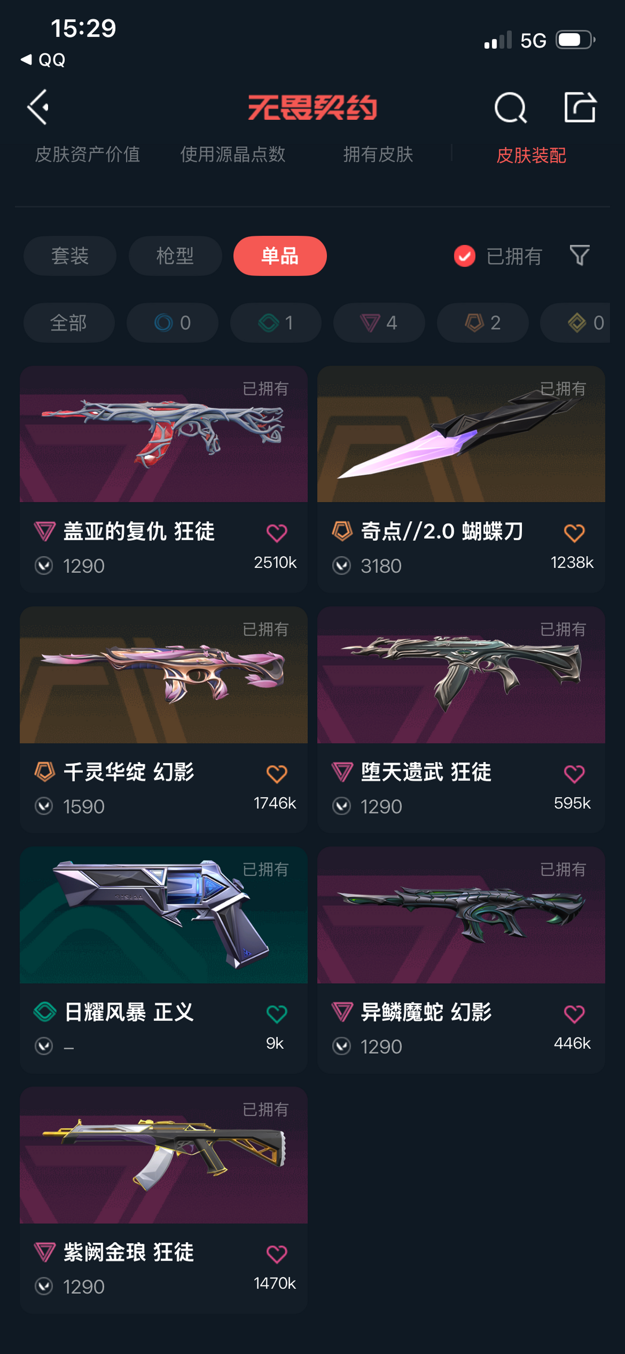625x1354 pixels.
Task: Tap the back arrow icon
Action: [x=38, y=107]
